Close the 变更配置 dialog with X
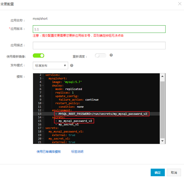Screen dimensions: 184x178 180,4
